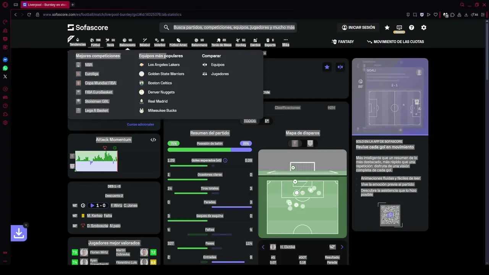Click the address bar URL
Image resolution: width=489 pixels, height=275 pixels.
tap(112, 15)
